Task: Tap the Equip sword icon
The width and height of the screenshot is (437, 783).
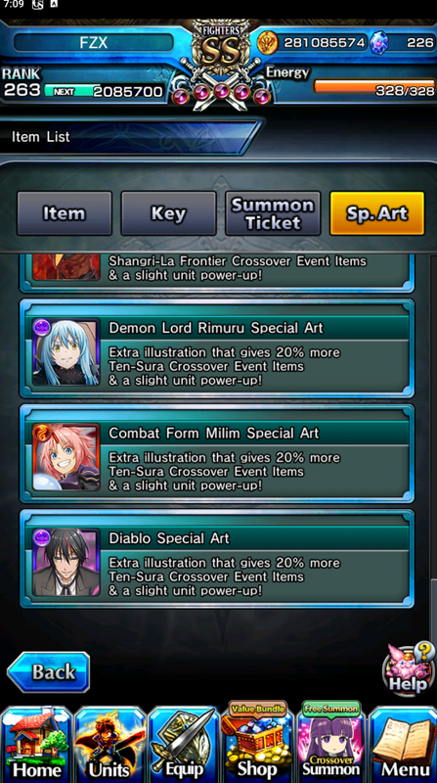Action: pos(183,744)
